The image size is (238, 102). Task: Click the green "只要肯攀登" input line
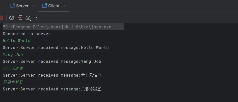(x=13, y=82)
